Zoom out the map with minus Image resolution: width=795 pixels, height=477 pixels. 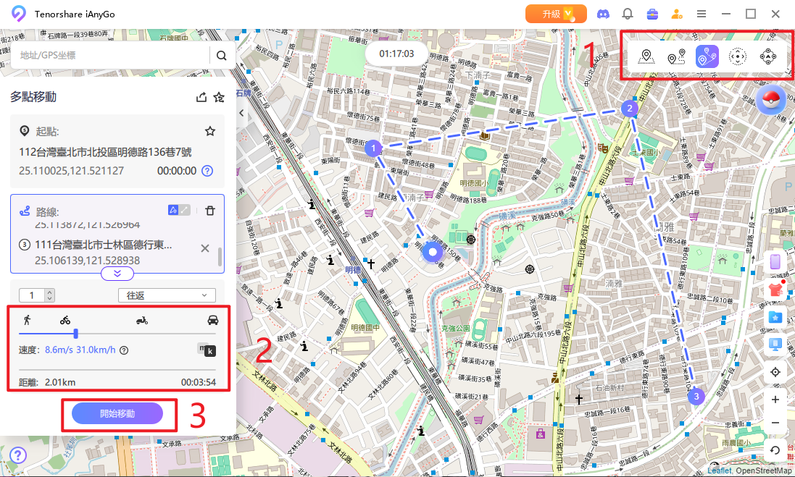tap(775, 423)
